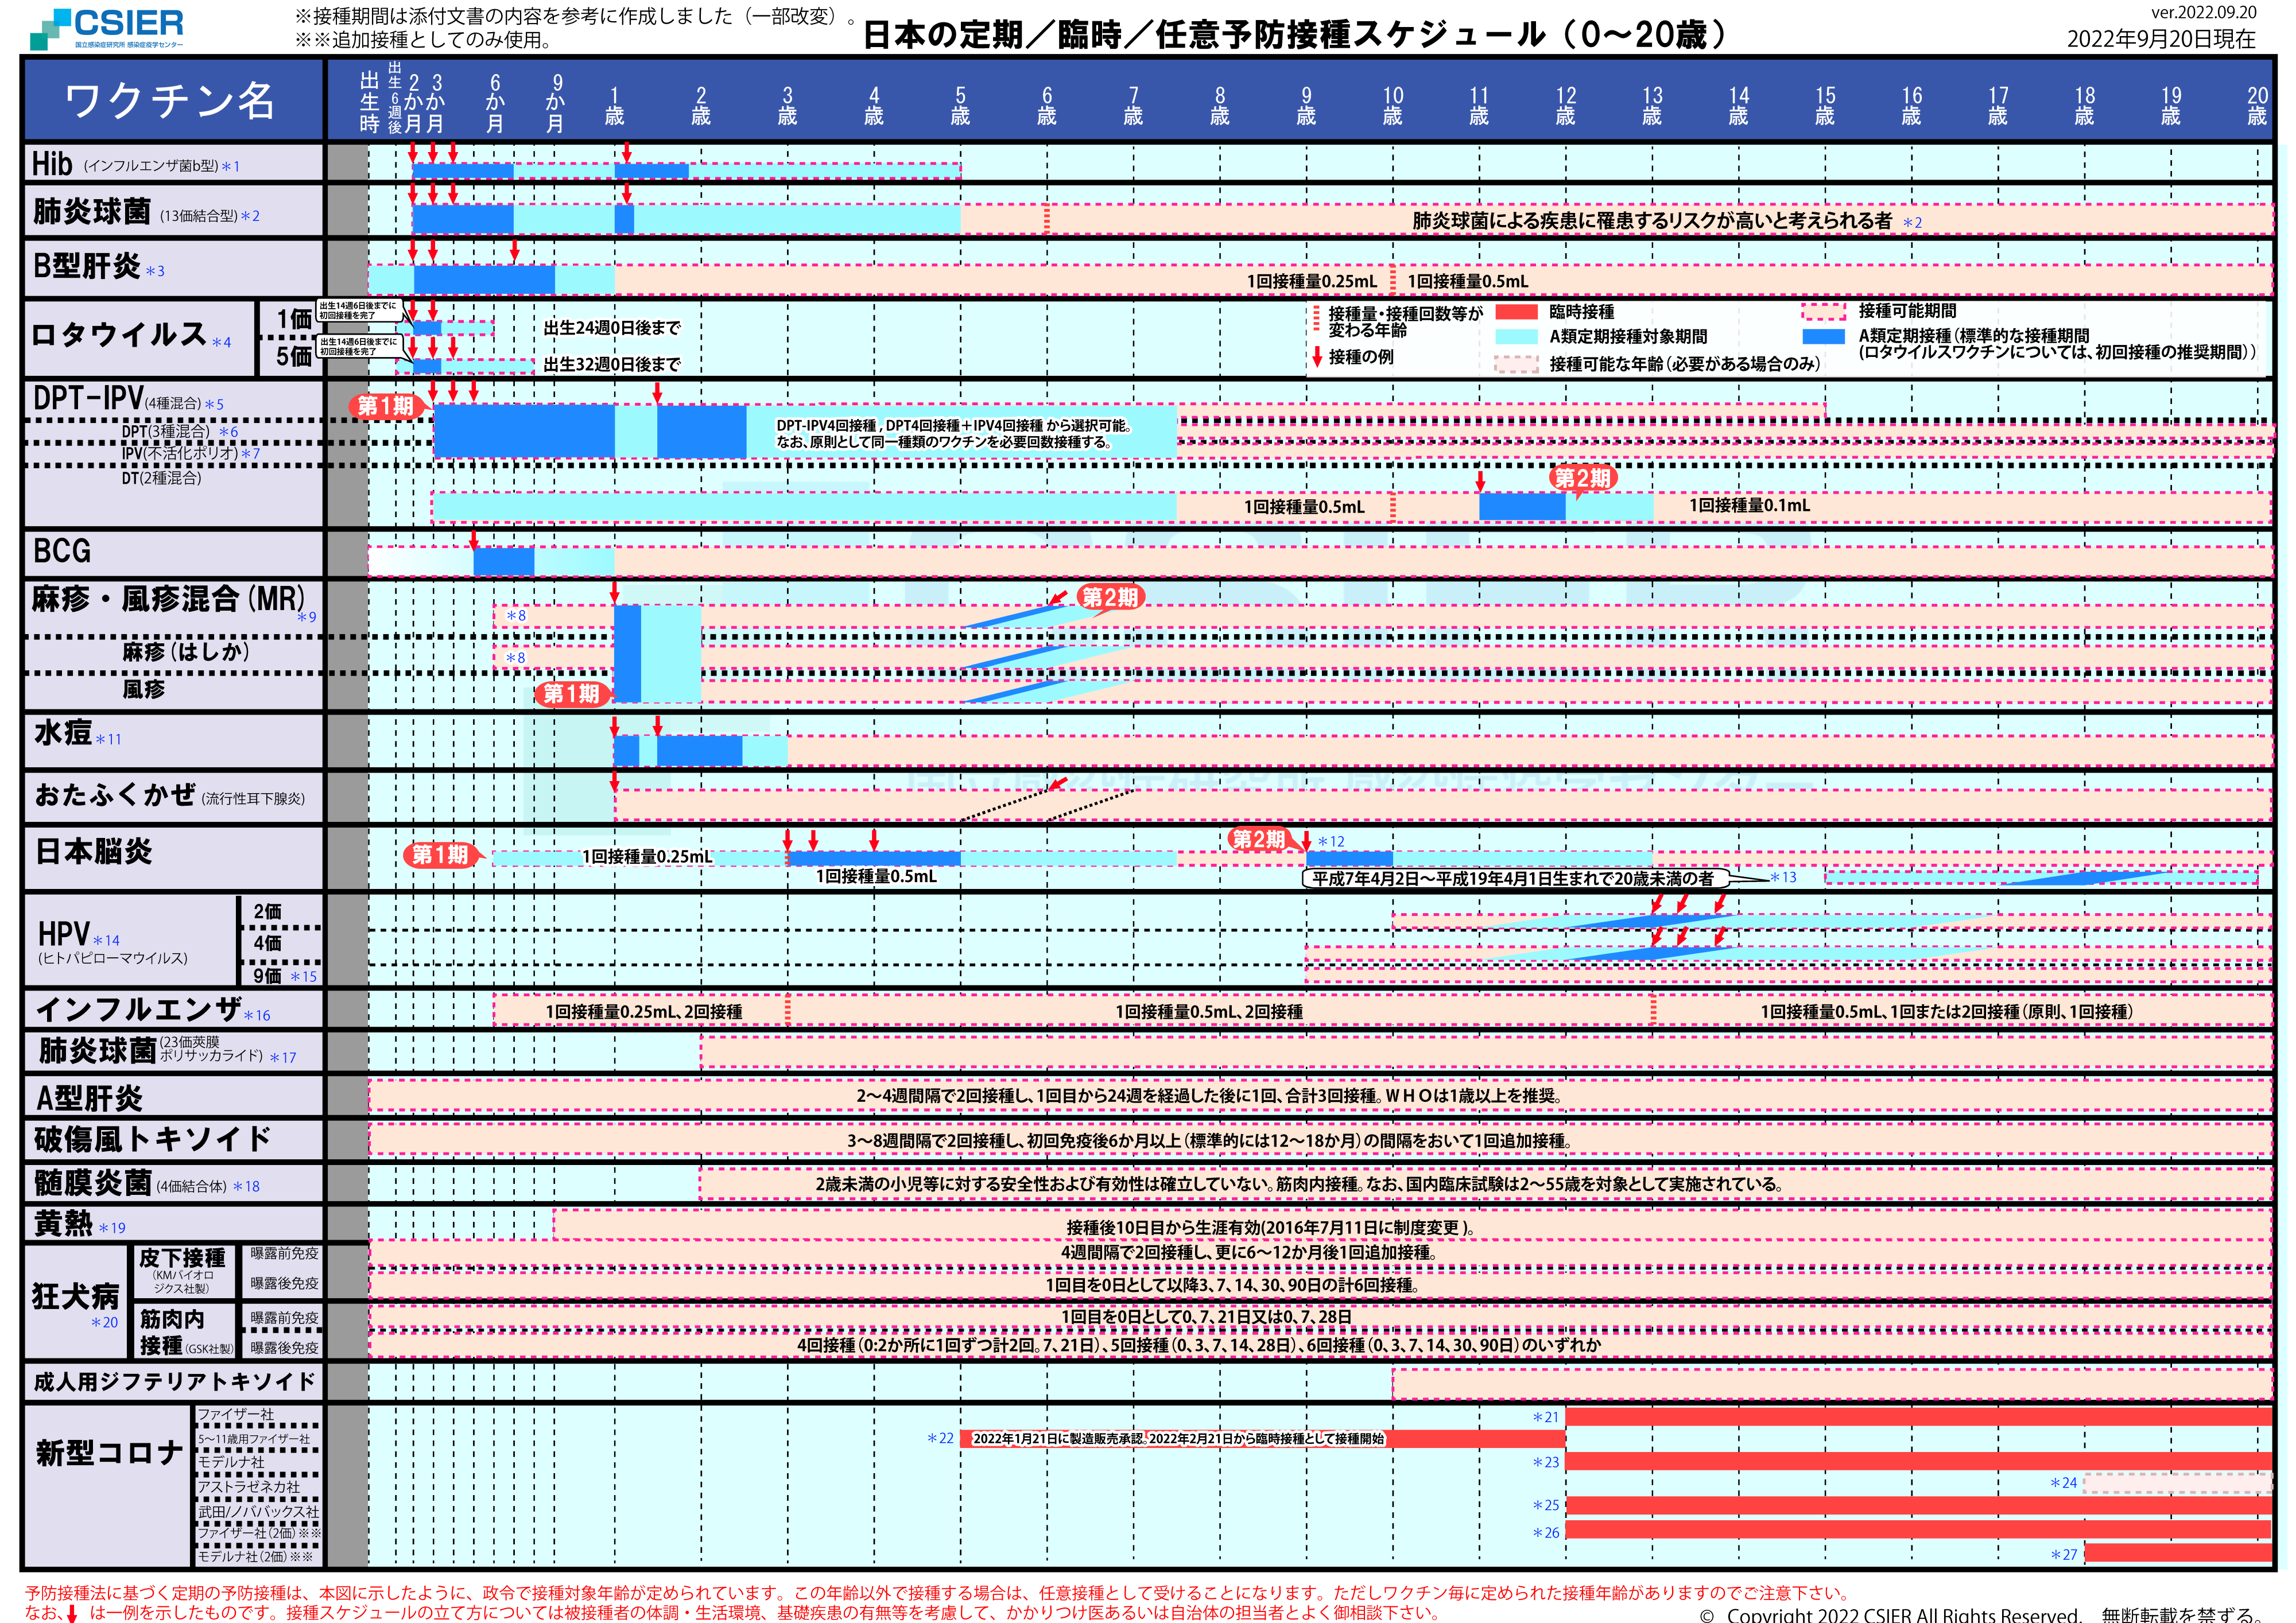The image size is (2296, 1623).
Task: Click the 第1期 badge in the 日本脳炎 row
Action: coord(440,855)
